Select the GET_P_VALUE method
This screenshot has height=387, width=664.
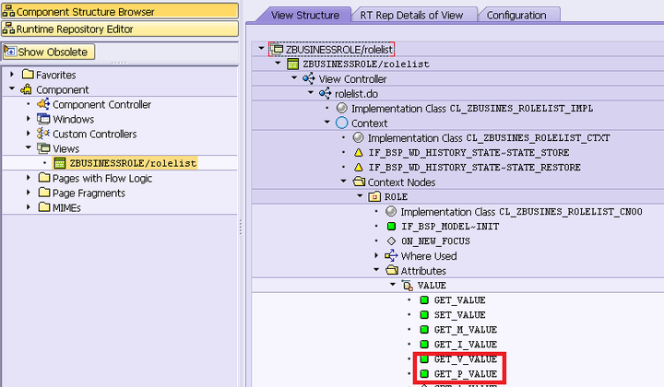click(458, 374)
